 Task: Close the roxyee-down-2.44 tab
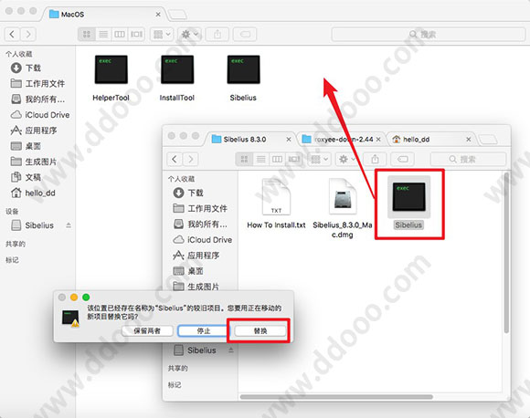378,139
